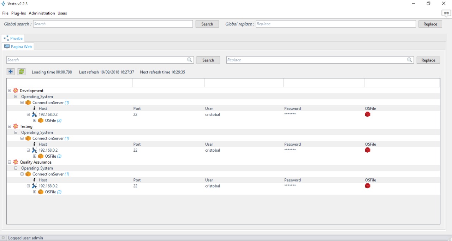Click the 0/0 counter badge at top right
Screen dimensions: 452x241
pos(446,13)
